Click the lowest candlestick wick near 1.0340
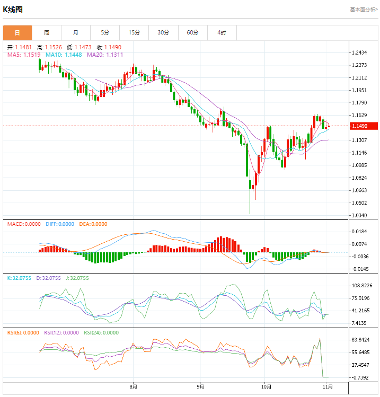The width and height of the screenshot is (380, 397). [x=250, y=202]
